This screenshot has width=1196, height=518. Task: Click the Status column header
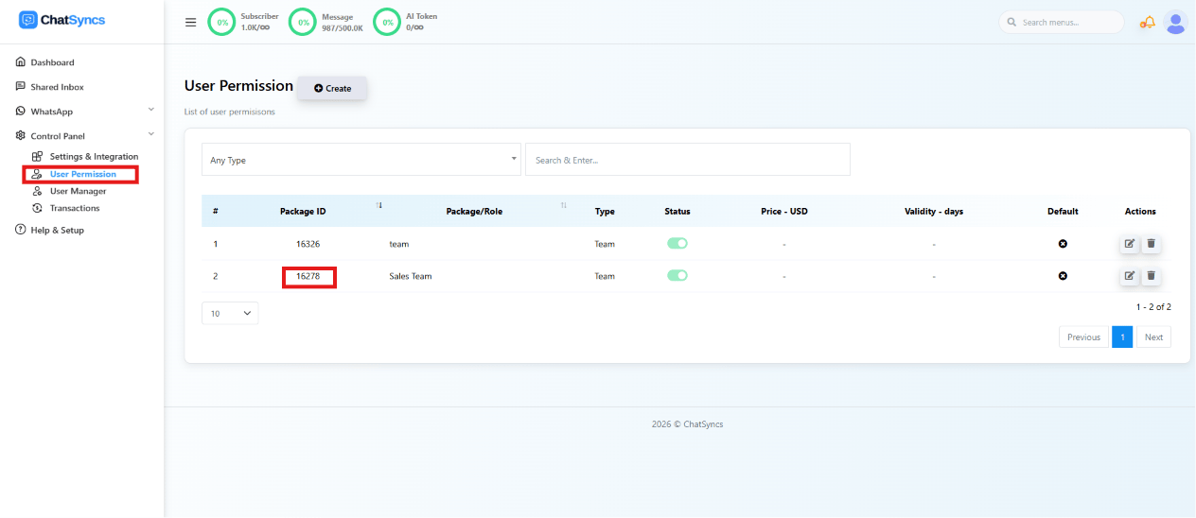[x=677, y=211]
